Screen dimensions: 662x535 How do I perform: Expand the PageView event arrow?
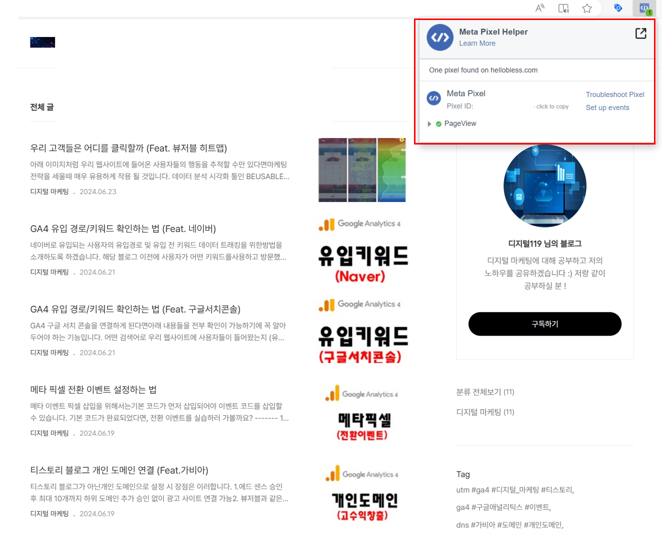tap(429, 124)
